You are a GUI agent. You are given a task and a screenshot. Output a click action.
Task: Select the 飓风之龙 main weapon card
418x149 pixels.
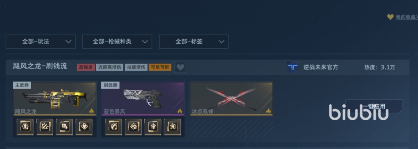(55, 99)
